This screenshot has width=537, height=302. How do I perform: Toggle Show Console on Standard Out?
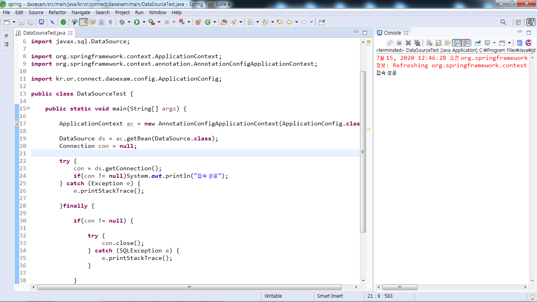coord(456,43)
